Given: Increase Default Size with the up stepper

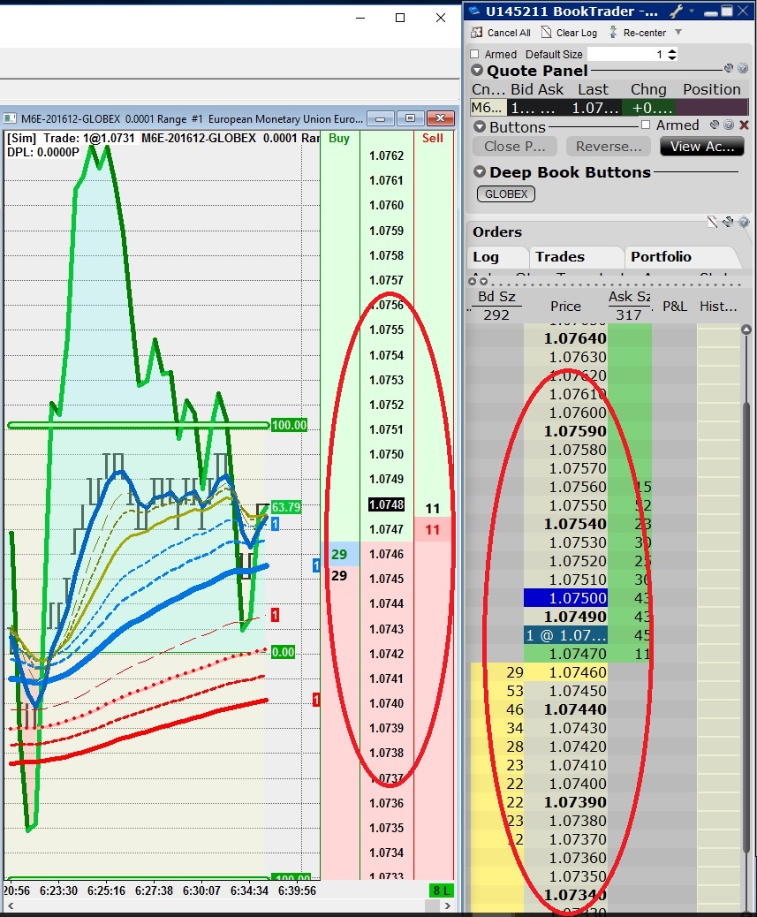Looking at the screenshot, I should pos(672,51).
